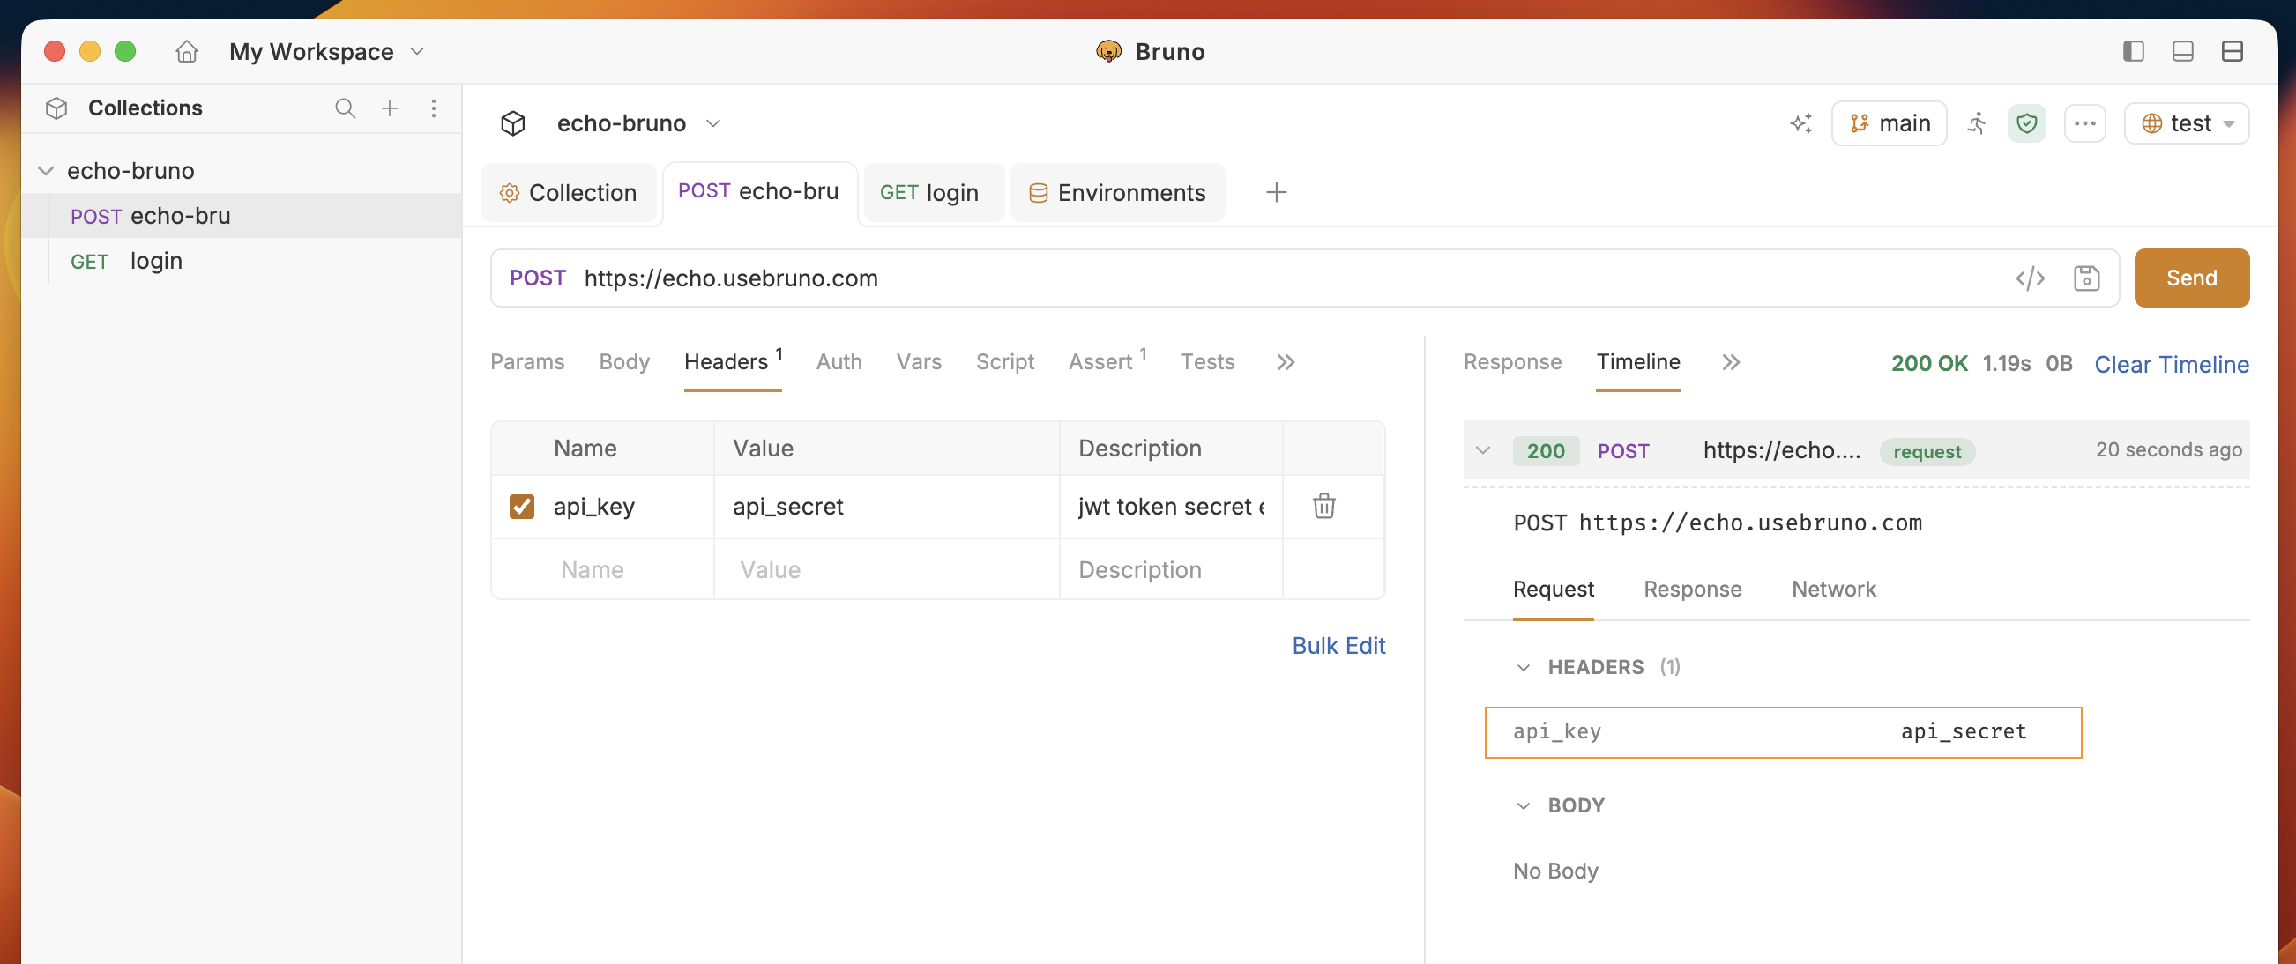Open the test environment dropdown
The height and width of the screenshot is (964, 2296).
click(2187, 123)
